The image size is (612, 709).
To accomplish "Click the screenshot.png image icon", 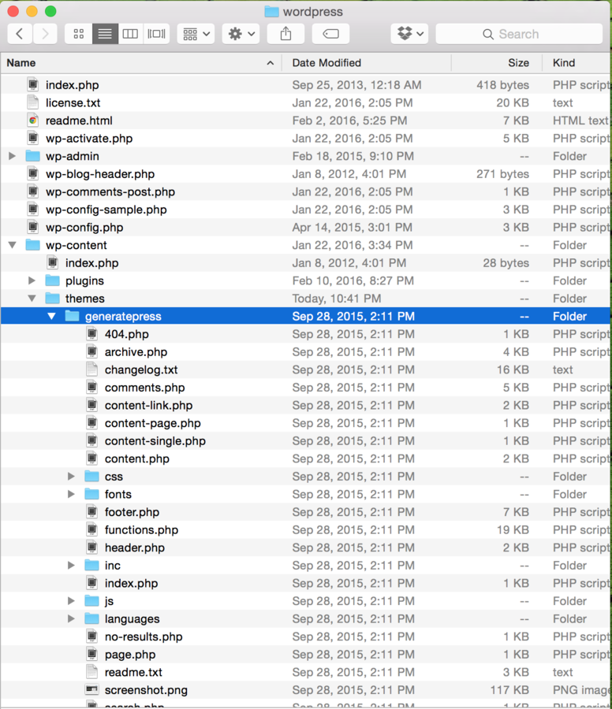I will click(x=92, y=689).
